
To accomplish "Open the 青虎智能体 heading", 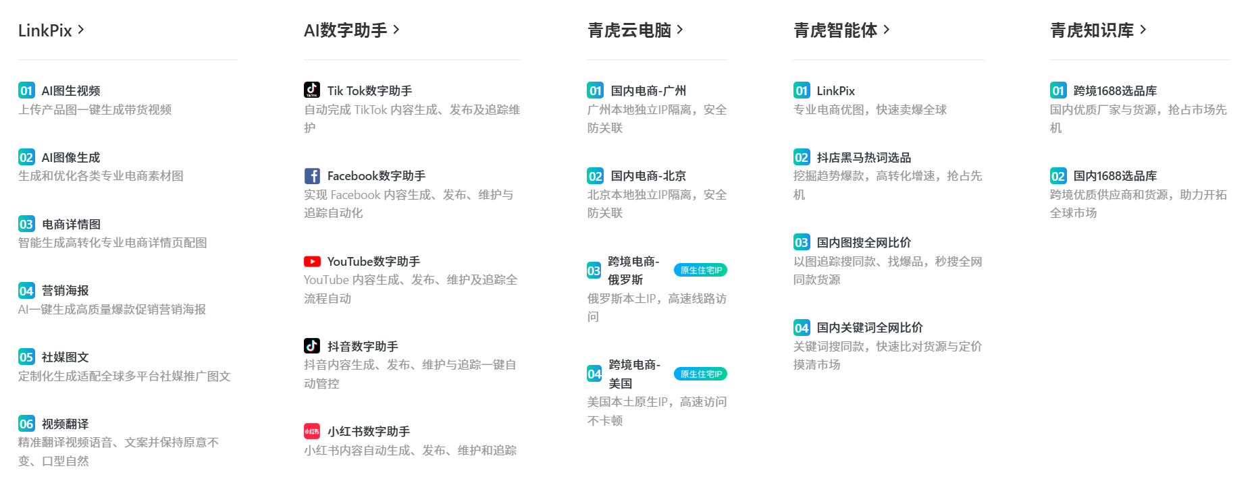I will pyautogui.click(x=835, y=30).
